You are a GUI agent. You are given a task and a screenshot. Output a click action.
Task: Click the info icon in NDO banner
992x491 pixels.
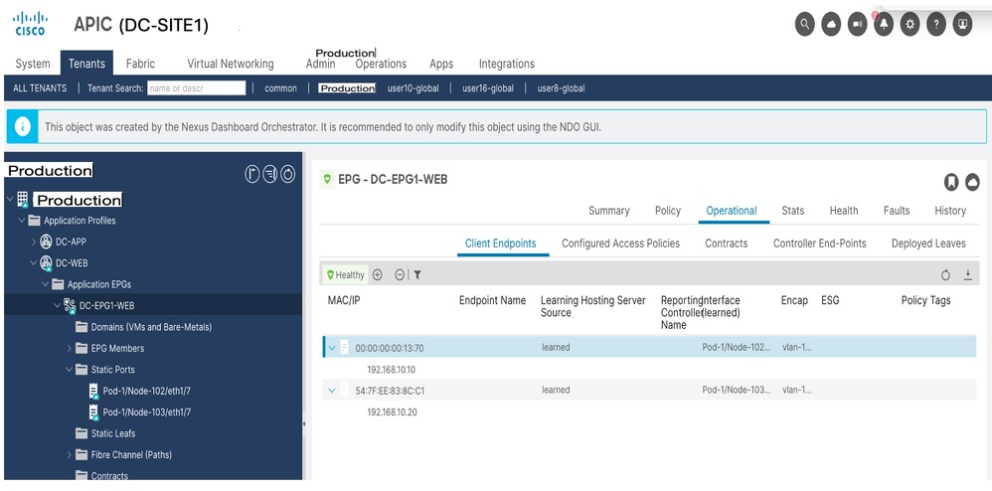coord(23,126)
